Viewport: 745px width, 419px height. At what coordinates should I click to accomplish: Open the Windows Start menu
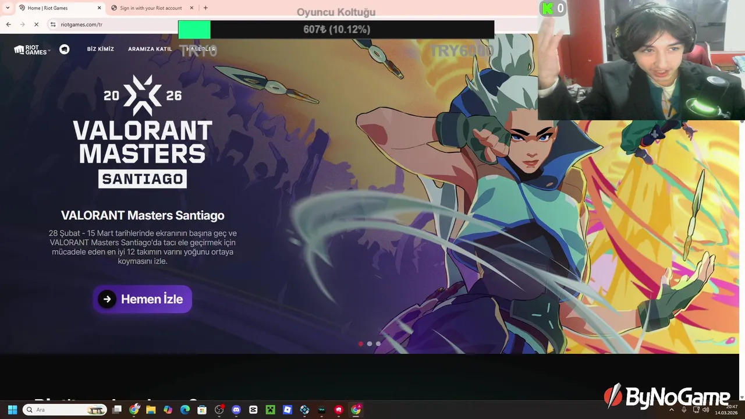[12, 410]
